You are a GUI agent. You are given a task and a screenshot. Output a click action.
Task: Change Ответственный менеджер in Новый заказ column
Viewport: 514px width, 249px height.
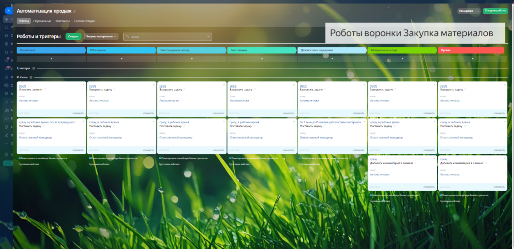(x=35, y=138)
